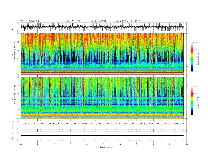
Task: Click the "6" kHz tick on ch.2 spectrogram
Action: [x=19, y=94]
